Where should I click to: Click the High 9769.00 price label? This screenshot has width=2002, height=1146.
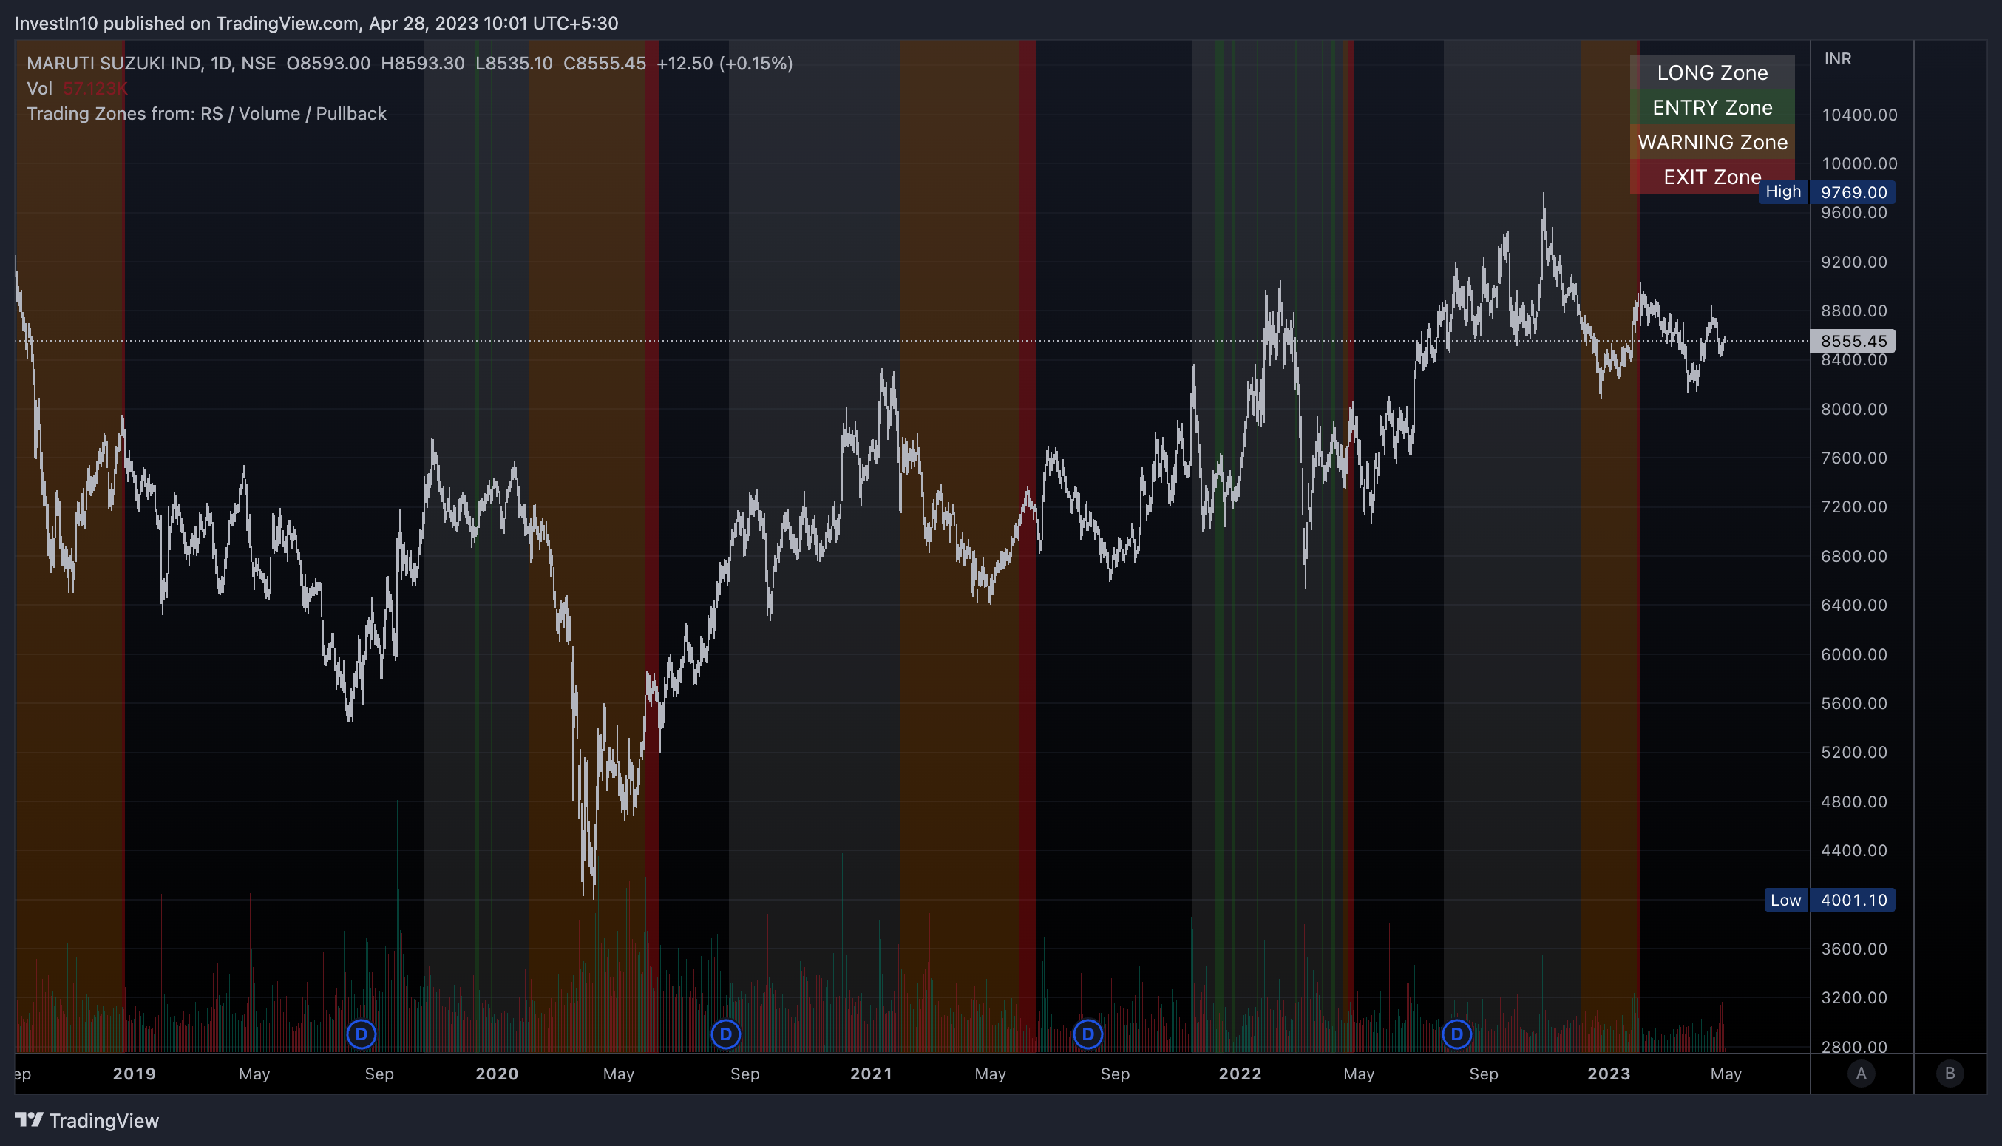[1827, 191]
